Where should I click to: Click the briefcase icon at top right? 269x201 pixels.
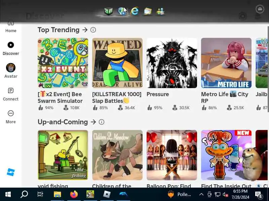pyautogui.click(x=260, y=9)
